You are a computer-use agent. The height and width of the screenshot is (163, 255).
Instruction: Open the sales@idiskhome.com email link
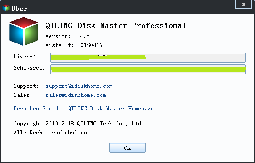click(x=76, y=95)
